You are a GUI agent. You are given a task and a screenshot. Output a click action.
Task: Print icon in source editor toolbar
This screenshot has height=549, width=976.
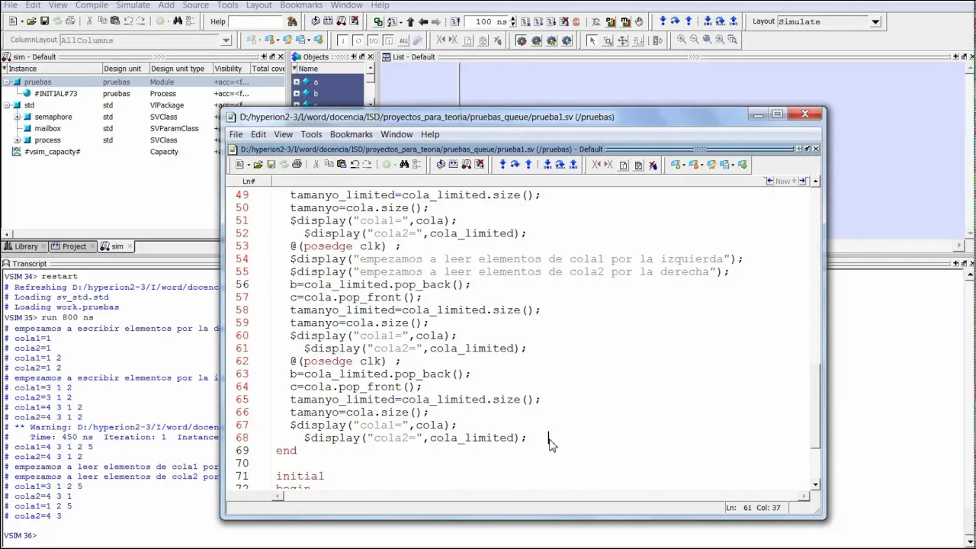point(297,164)
